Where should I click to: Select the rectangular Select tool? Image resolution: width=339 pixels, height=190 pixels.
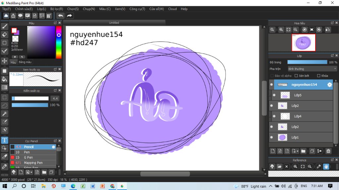pyautogui.click(x=5, y=97)
